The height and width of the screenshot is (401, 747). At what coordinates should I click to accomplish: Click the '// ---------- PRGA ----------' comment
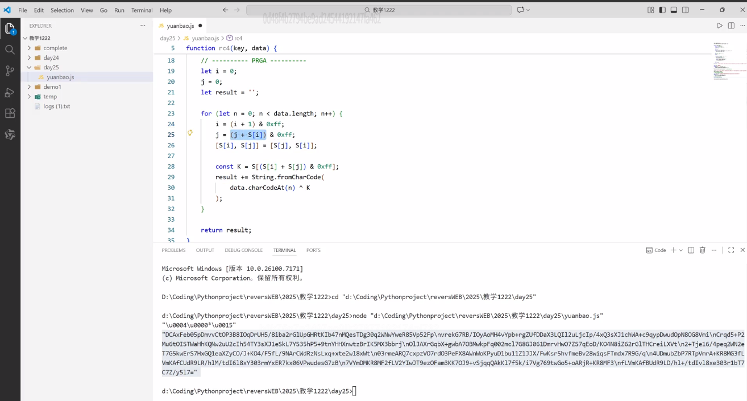pos(254,60)
